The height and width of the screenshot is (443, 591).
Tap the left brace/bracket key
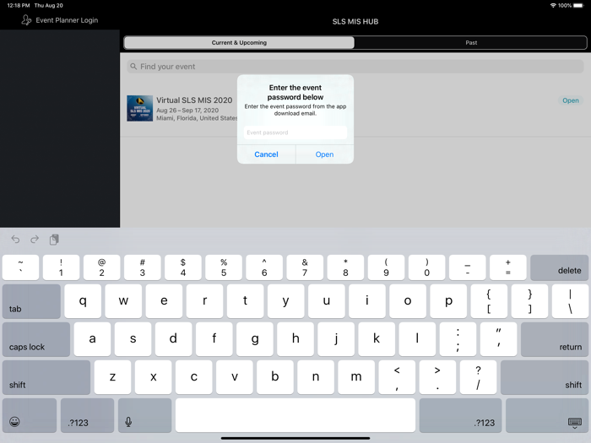tap(489, 302)
